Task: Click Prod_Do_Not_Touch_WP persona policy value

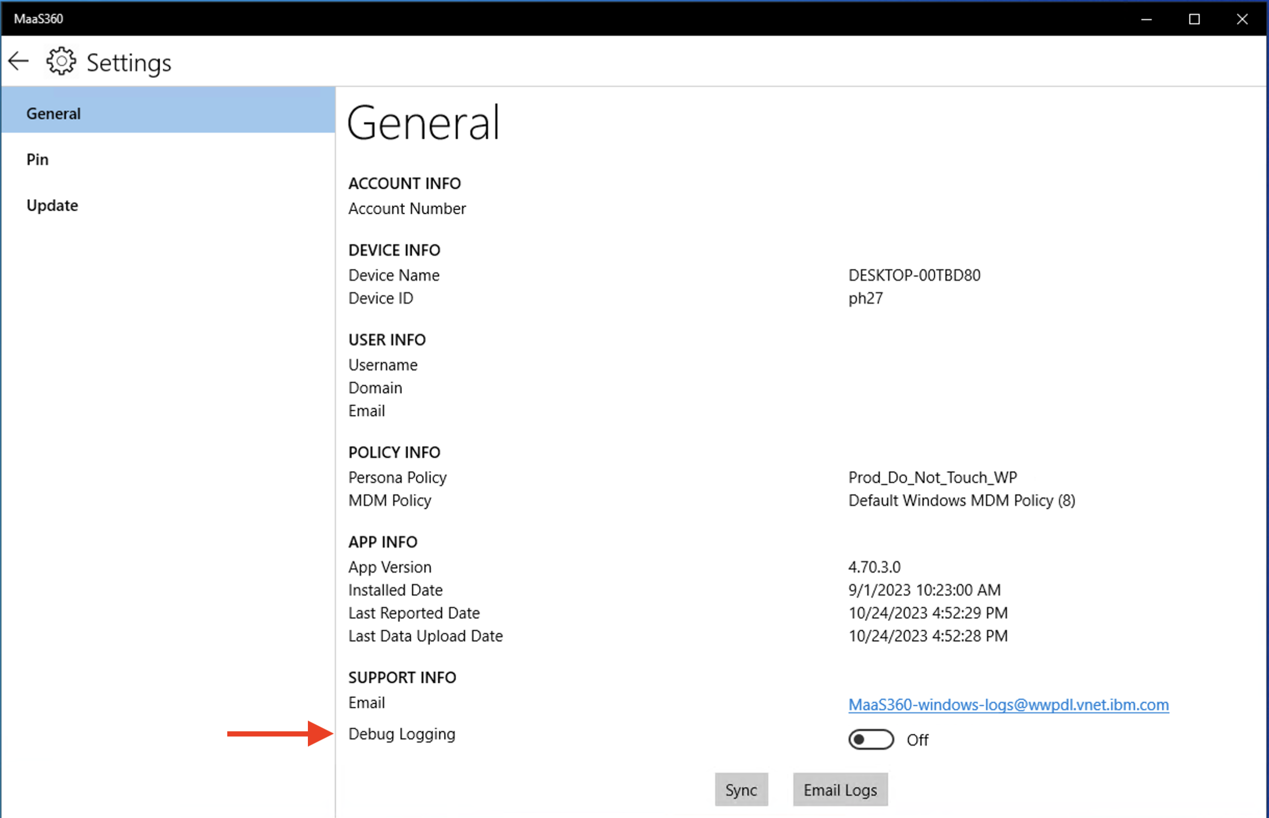Action: click(x=933, y=478)
